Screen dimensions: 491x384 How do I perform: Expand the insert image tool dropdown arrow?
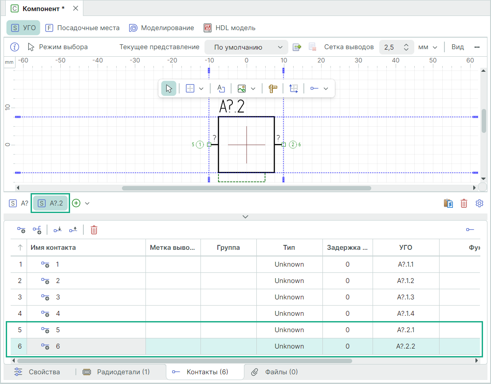253,89
